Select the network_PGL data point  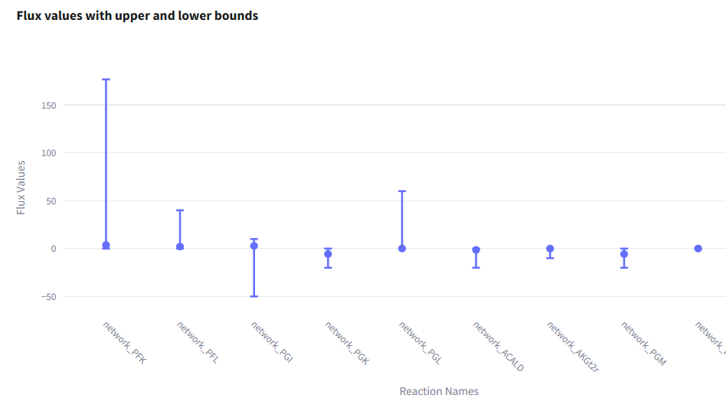pos(402,249)
